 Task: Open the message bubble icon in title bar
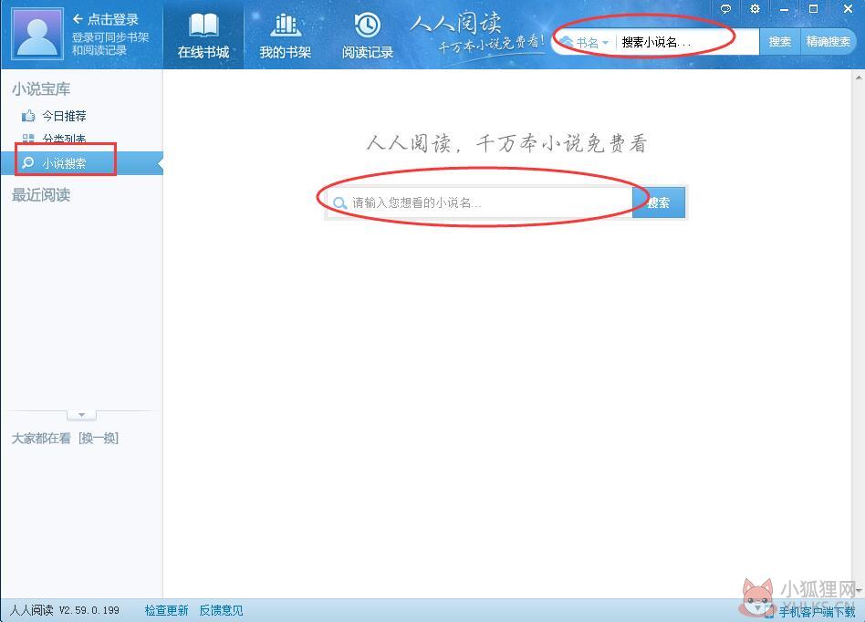coord(725,9)
